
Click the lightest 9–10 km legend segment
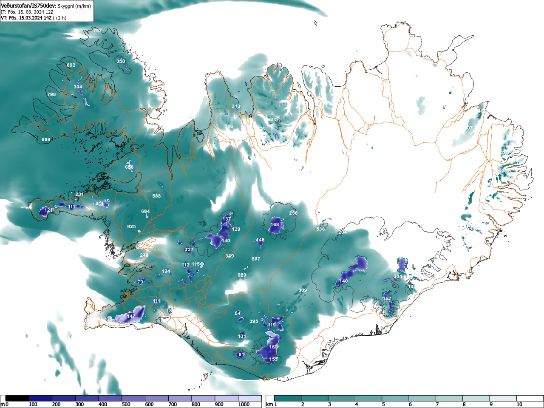(504, 398)
